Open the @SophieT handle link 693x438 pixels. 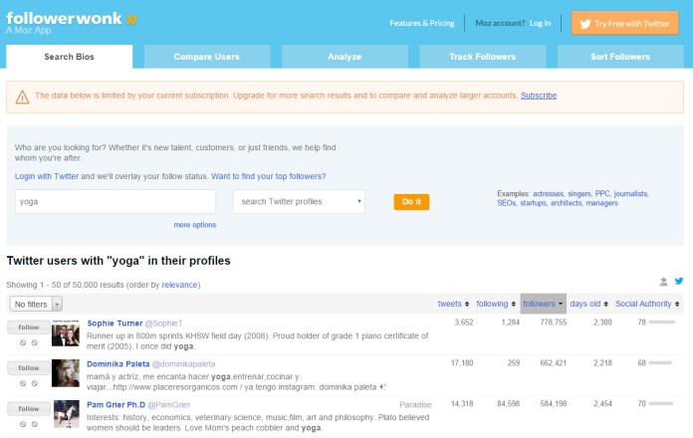click(164, 324)
